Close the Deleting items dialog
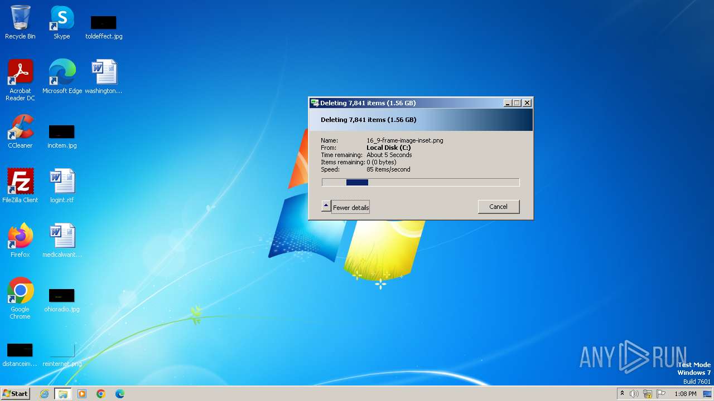 click(x=527, y=103)
